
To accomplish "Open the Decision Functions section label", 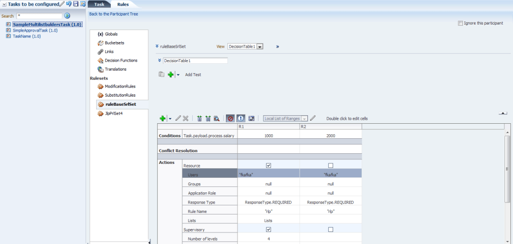I will coord(121,61).
